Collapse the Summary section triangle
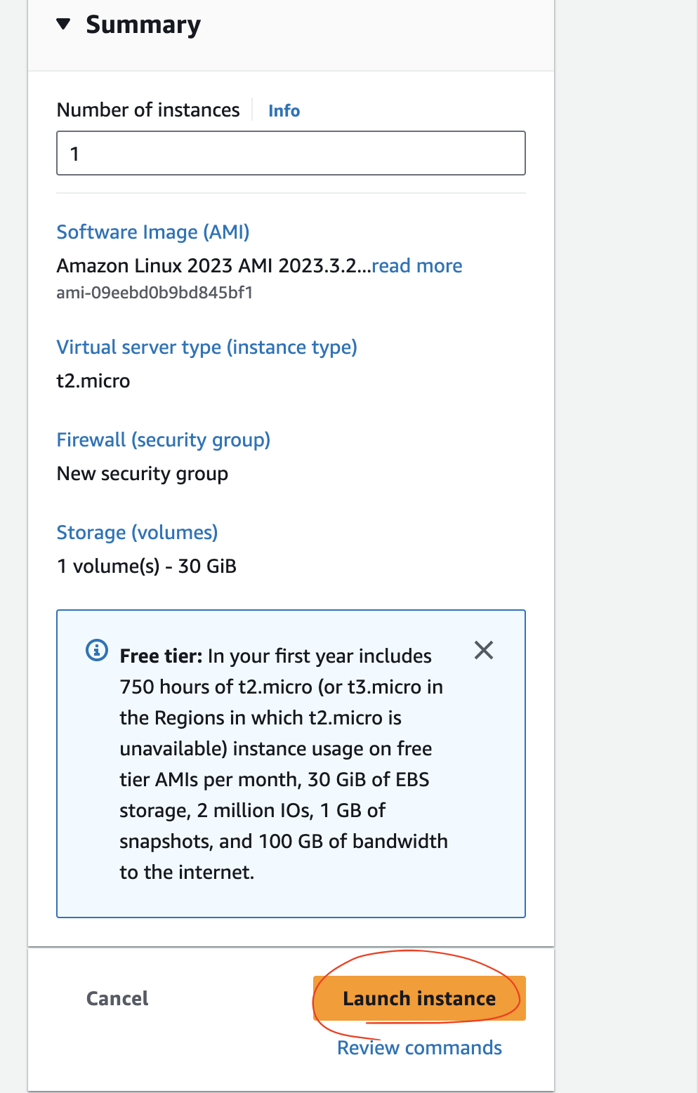 pyautogui.click(x=64, y=25)
